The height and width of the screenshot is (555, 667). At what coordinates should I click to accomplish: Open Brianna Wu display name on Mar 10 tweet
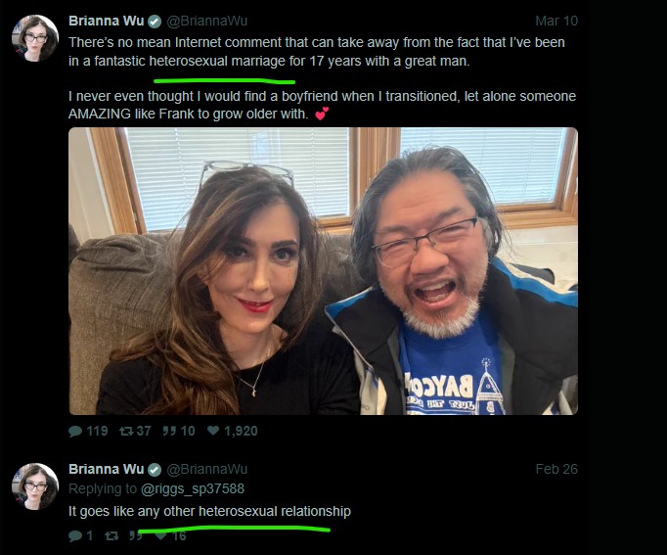[107, 21]
